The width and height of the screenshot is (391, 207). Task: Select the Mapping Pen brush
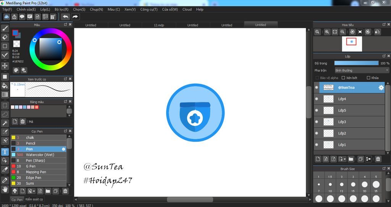click(x=39, y=172)
